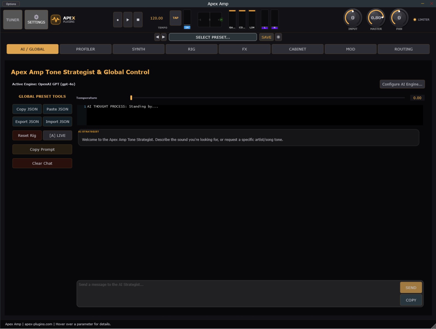Stop playback with the stop button
This screenshot has width=436, height=329.
[x=138, y=20]
